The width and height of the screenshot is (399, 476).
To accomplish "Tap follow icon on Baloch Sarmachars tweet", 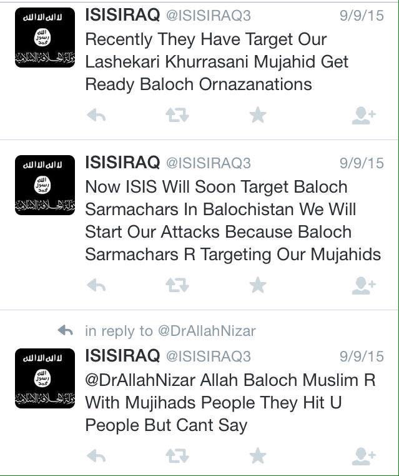I will 364,285.
